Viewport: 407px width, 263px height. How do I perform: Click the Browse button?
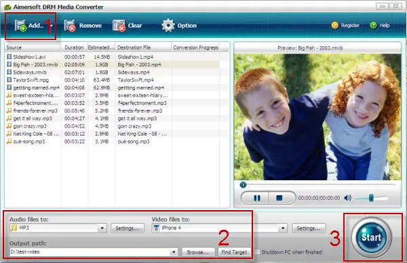click(x=198, y=252)
